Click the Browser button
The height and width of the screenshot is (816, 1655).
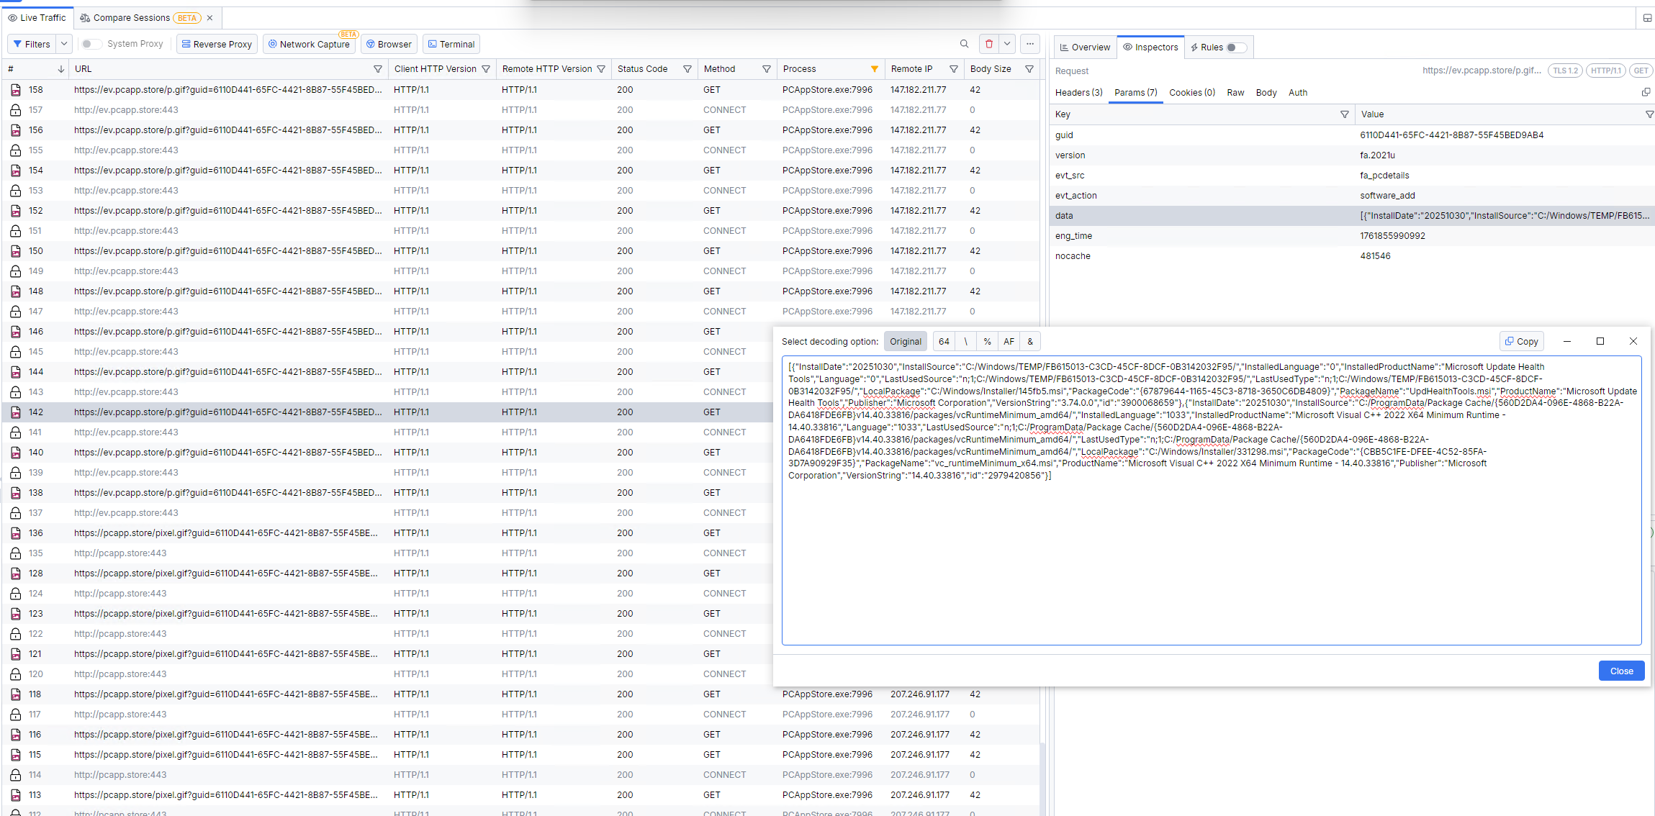click(x=389, y=44)
